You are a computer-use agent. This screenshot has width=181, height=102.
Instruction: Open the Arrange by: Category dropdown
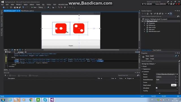[x=149, y=64]
